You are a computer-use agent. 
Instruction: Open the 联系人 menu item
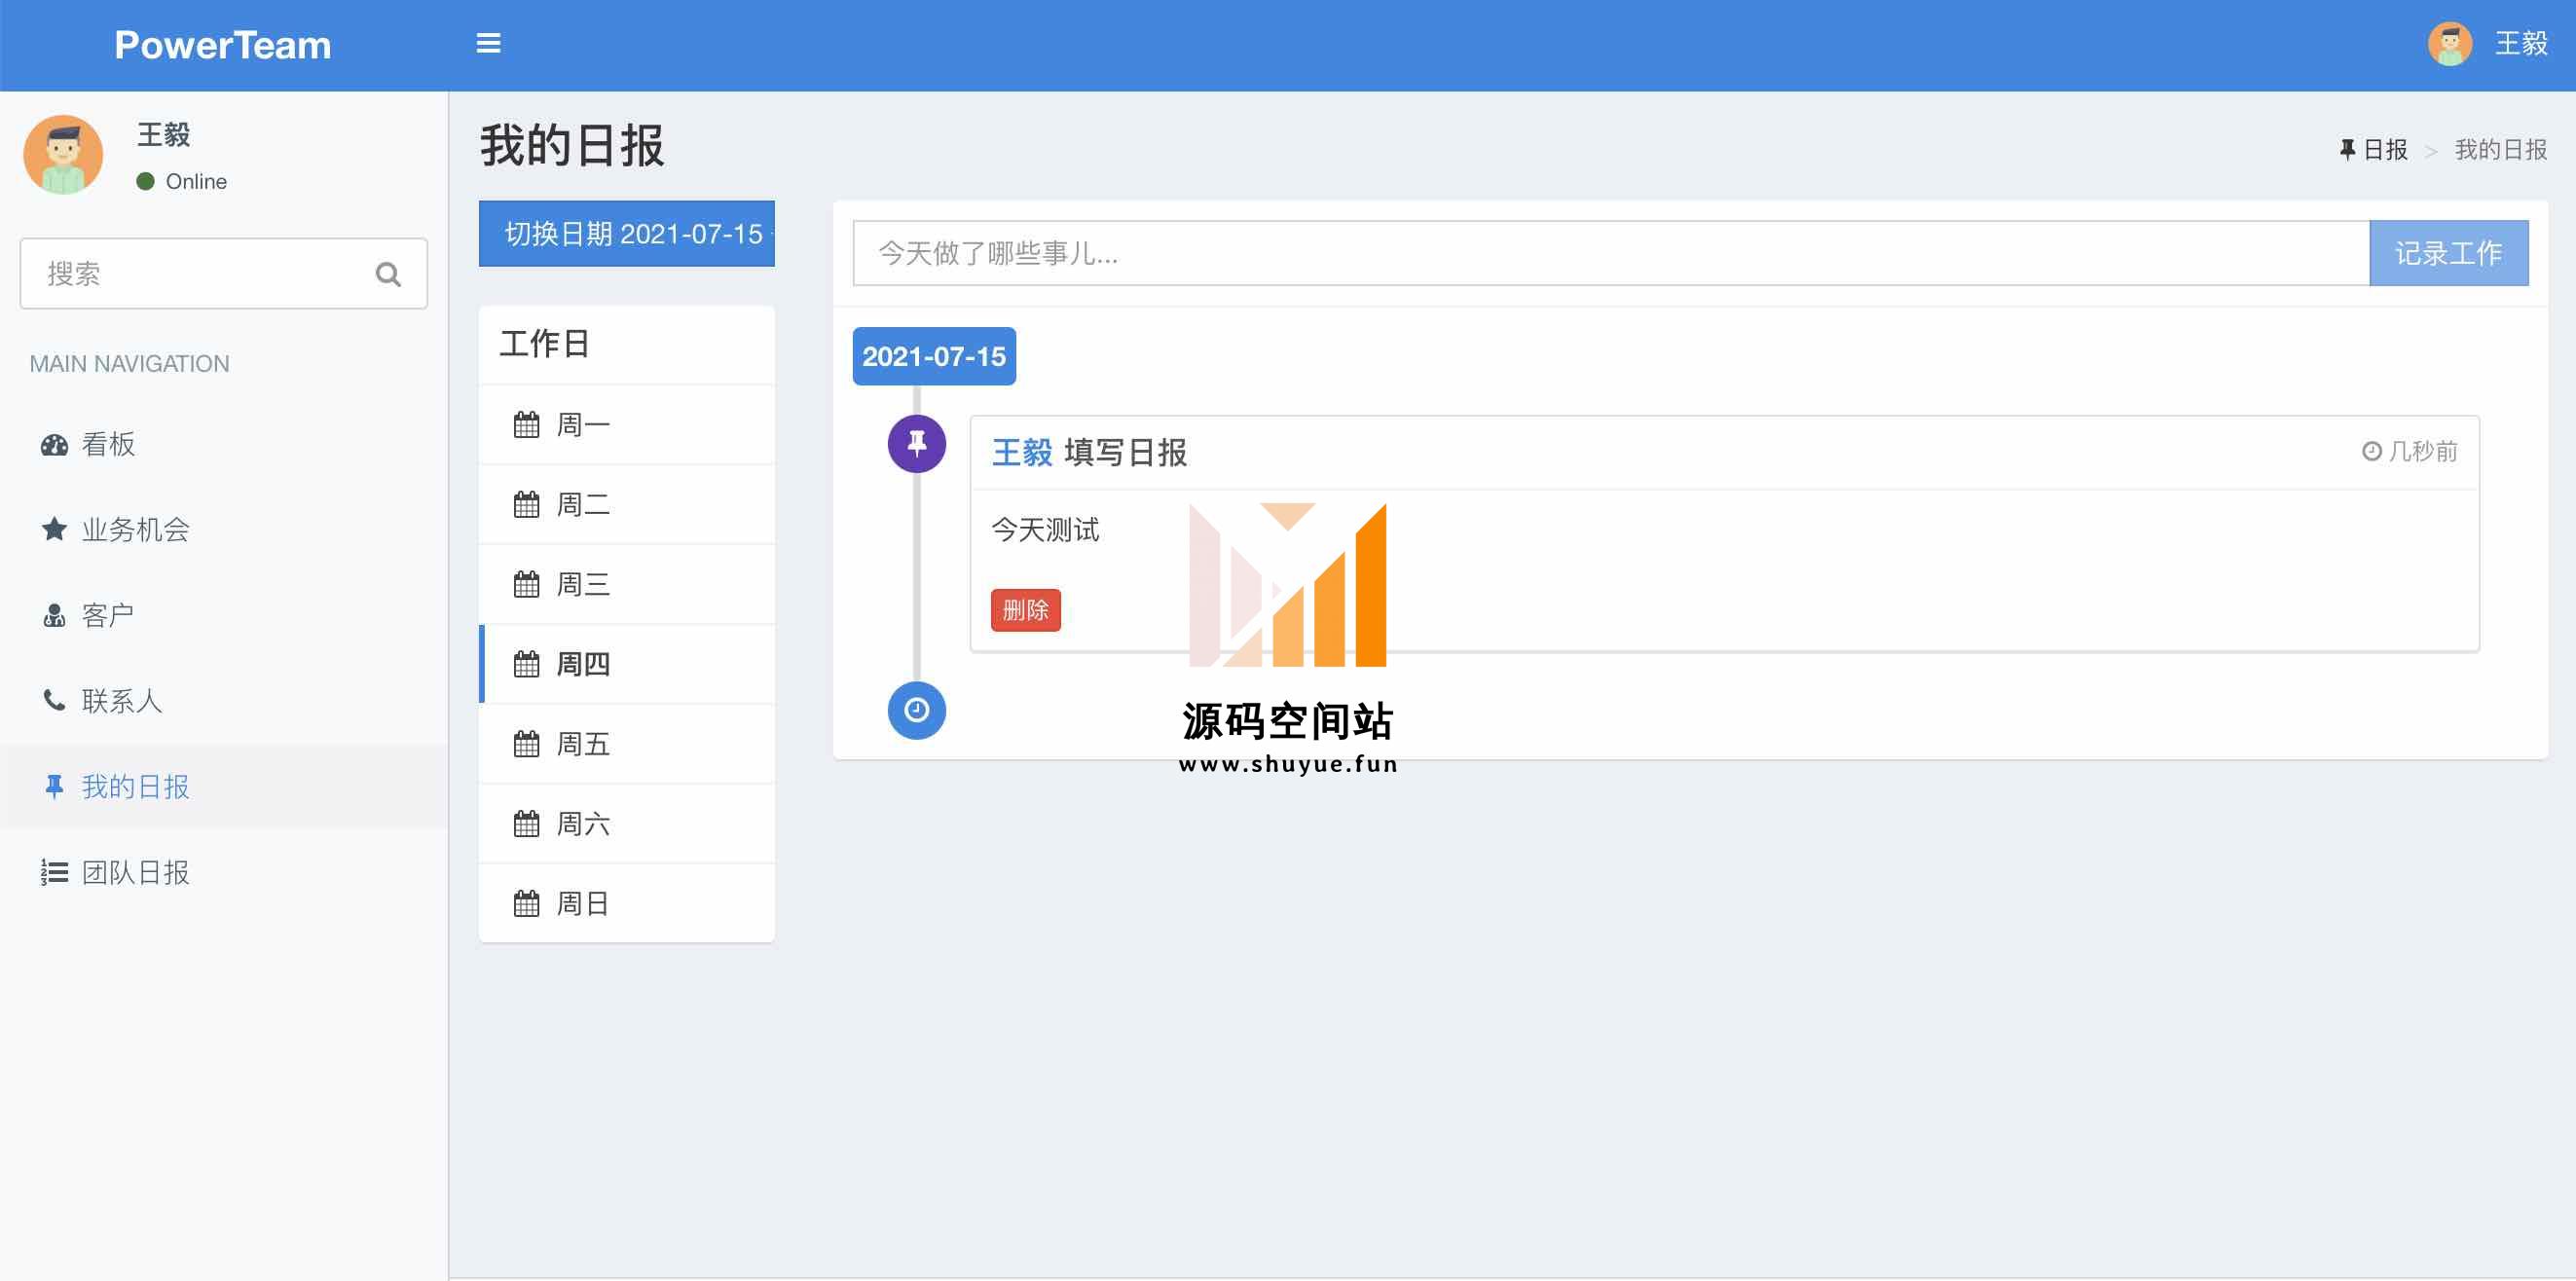pos(224,701)
